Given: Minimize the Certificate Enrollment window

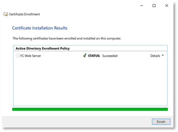Looking at the screenshot, I should 141,6.
